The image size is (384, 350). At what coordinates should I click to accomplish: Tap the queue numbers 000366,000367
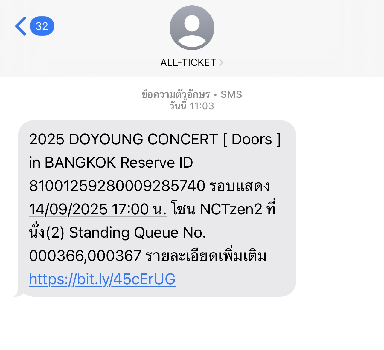pyautogui.click(x=85, y=256)
